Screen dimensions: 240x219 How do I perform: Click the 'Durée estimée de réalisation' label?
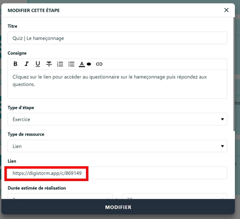pyautogui.click(x=37, y=188)
